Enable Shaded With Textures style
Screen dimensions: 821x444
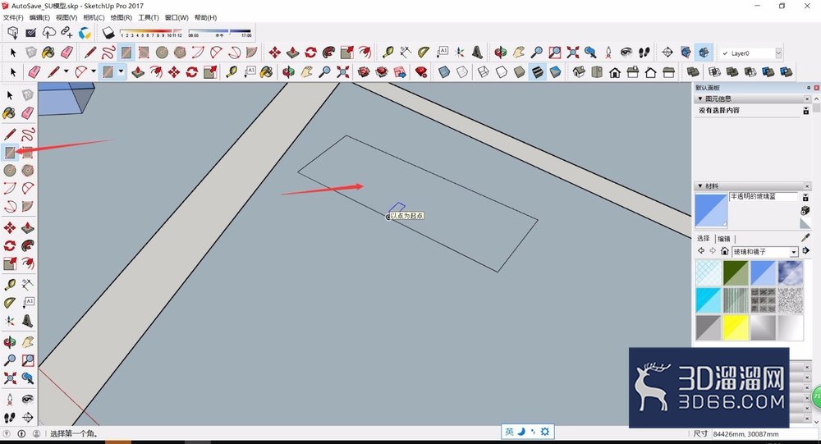point(537,71)
